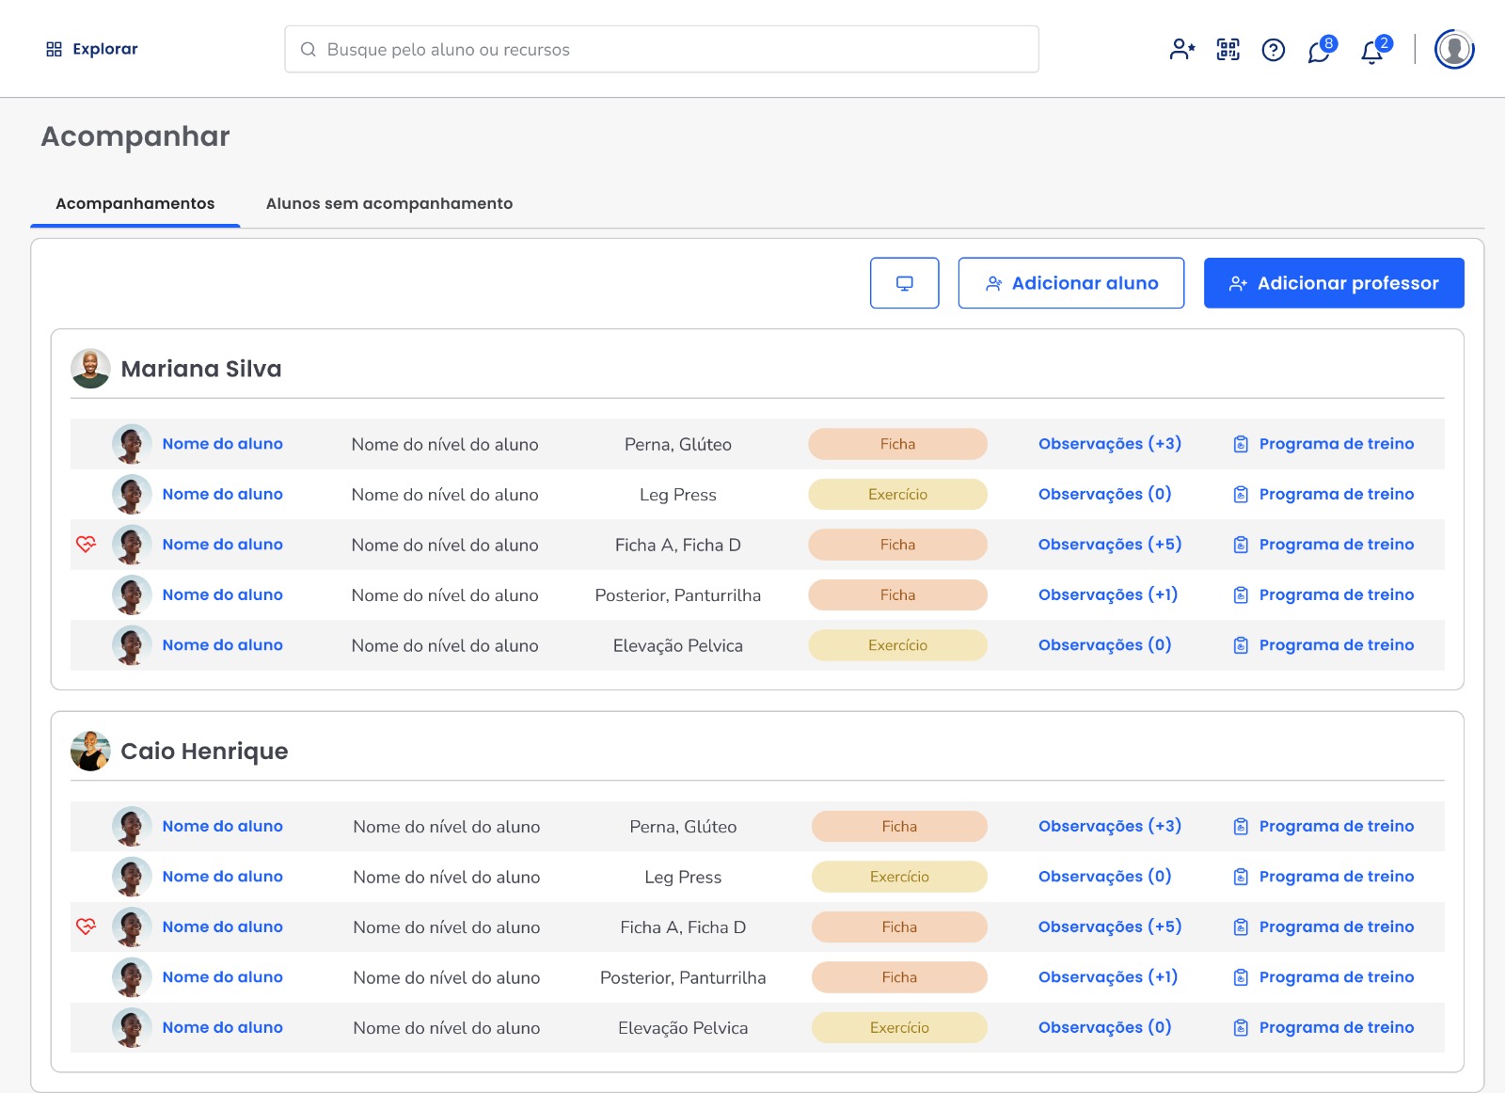Click the Ficha tag for Posterior, Panturrilha under Caio Henrique
The width and height of the screenshot is (1505, 1093).
898,977
